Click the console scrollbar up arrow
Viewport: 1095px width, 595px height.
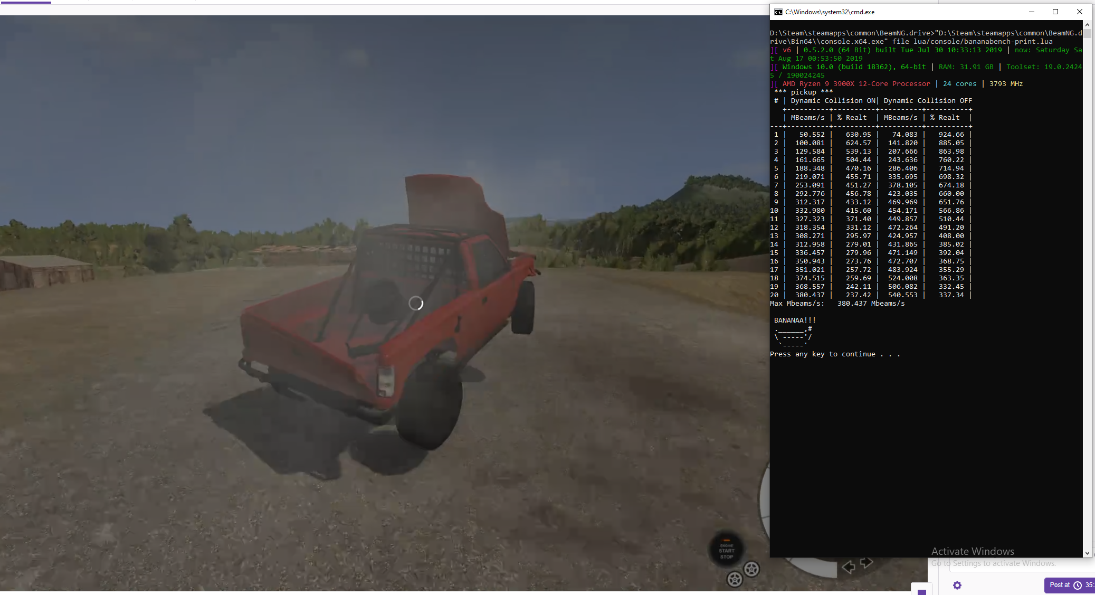1087,25
